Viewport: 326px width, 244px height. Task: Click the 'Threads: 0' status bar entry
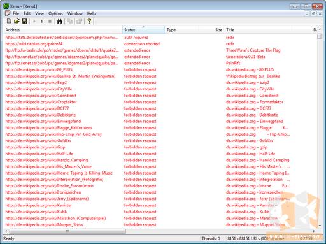[211, 238]
